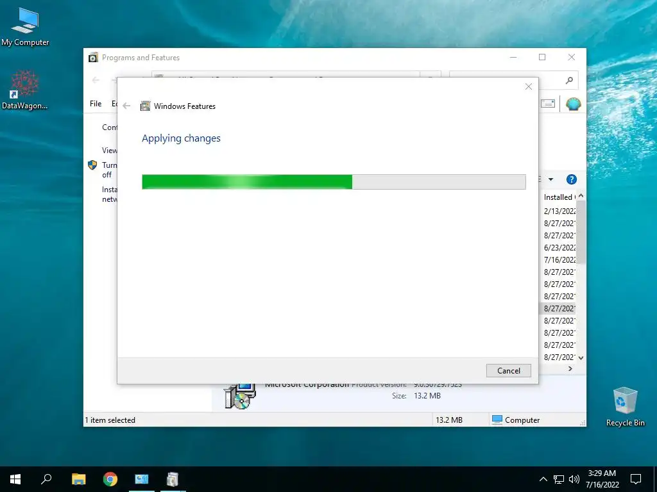This screenshot has height=492, width=657.
Task: Switch to Control Panel taskbar item
Action: (x=142, y=479)
